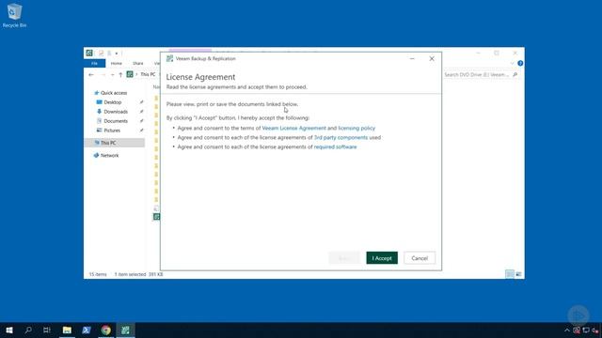Screen dimensions: 602x338
Task: Launch PowerShell from taskbar
Action: click(x=87, y=330)
